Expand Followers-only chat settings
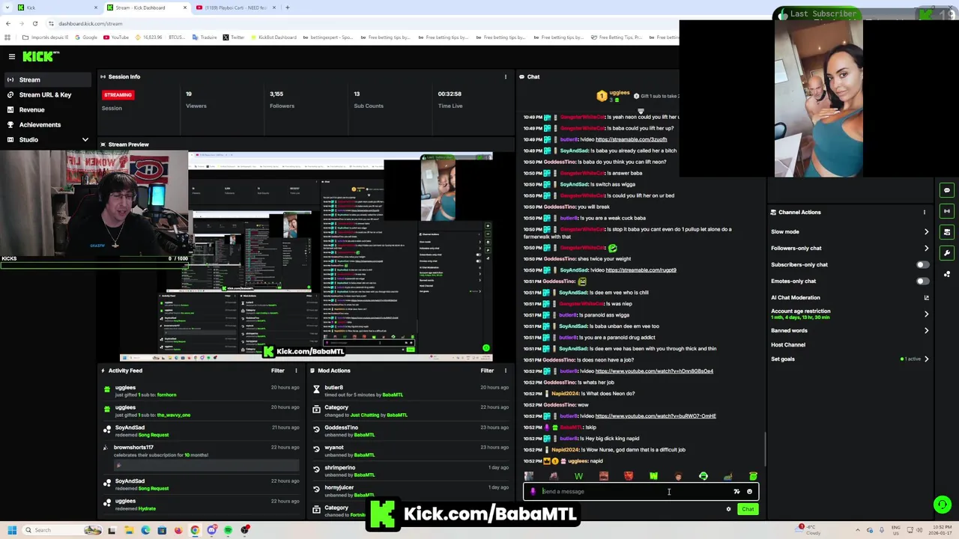Viewport: 959px width, 539px height. (926, 248)
